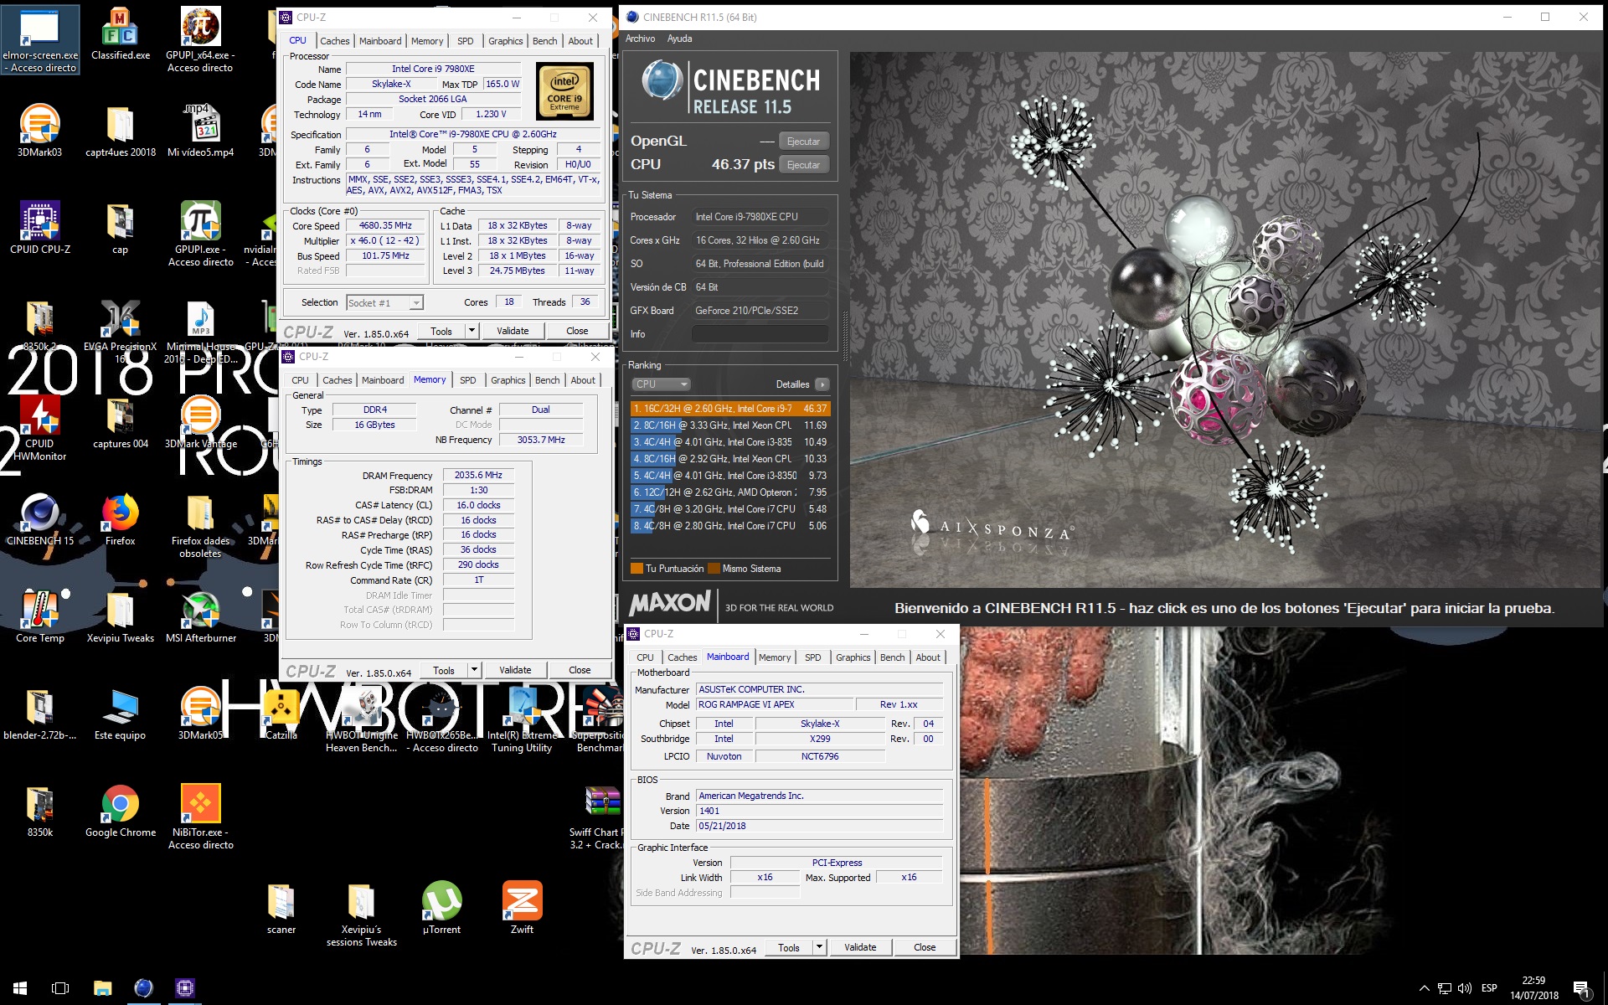Image resolution: width=1608 pixels, height=1005 pixels.
Task: Switch to Graphics tab in Mainboard CPU-Z window
Action: click(853, 657)
